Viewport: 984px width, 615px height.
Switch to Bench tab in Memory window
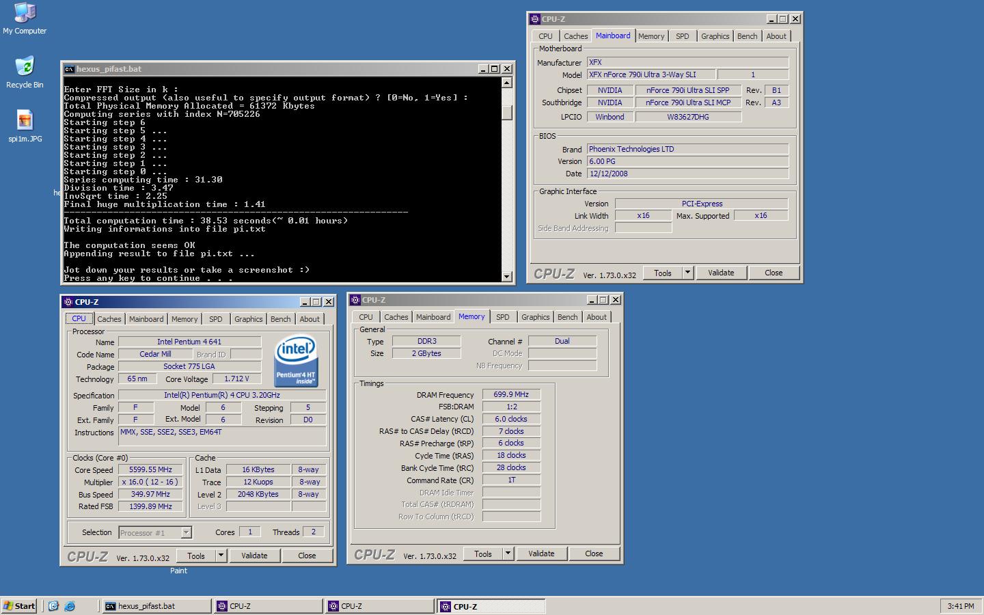(567, 317)
